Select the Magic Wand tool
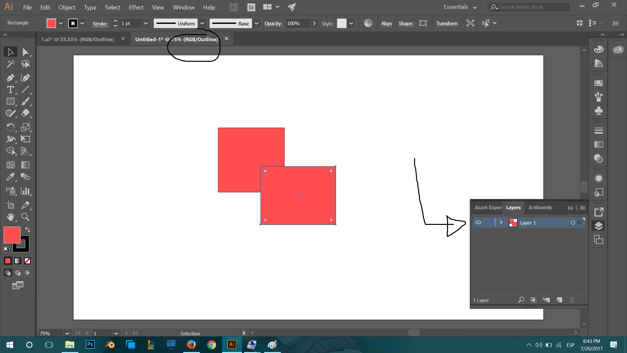Screen dimensions: 627x353 coord(10,64)
